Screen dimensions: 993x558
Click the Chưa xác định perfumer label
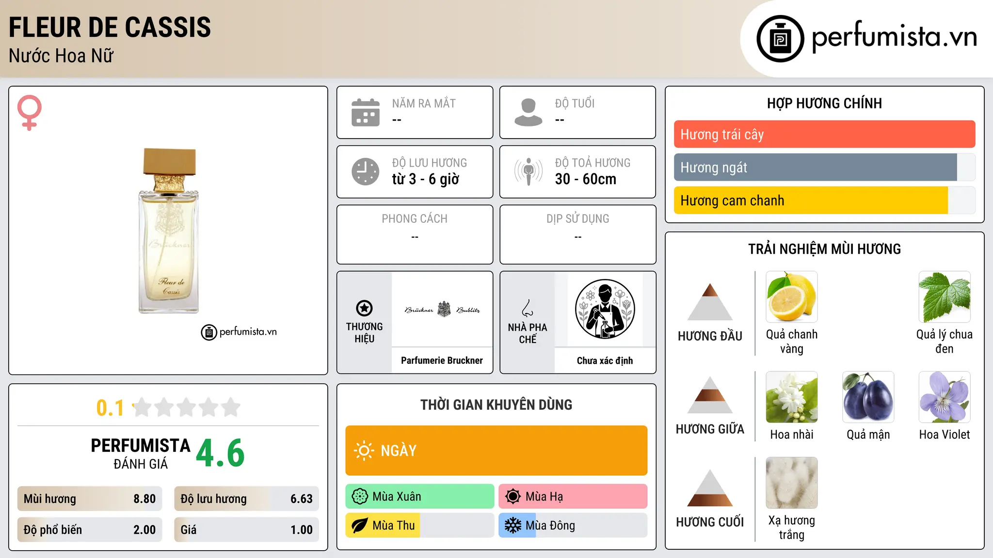coord(605,360)
